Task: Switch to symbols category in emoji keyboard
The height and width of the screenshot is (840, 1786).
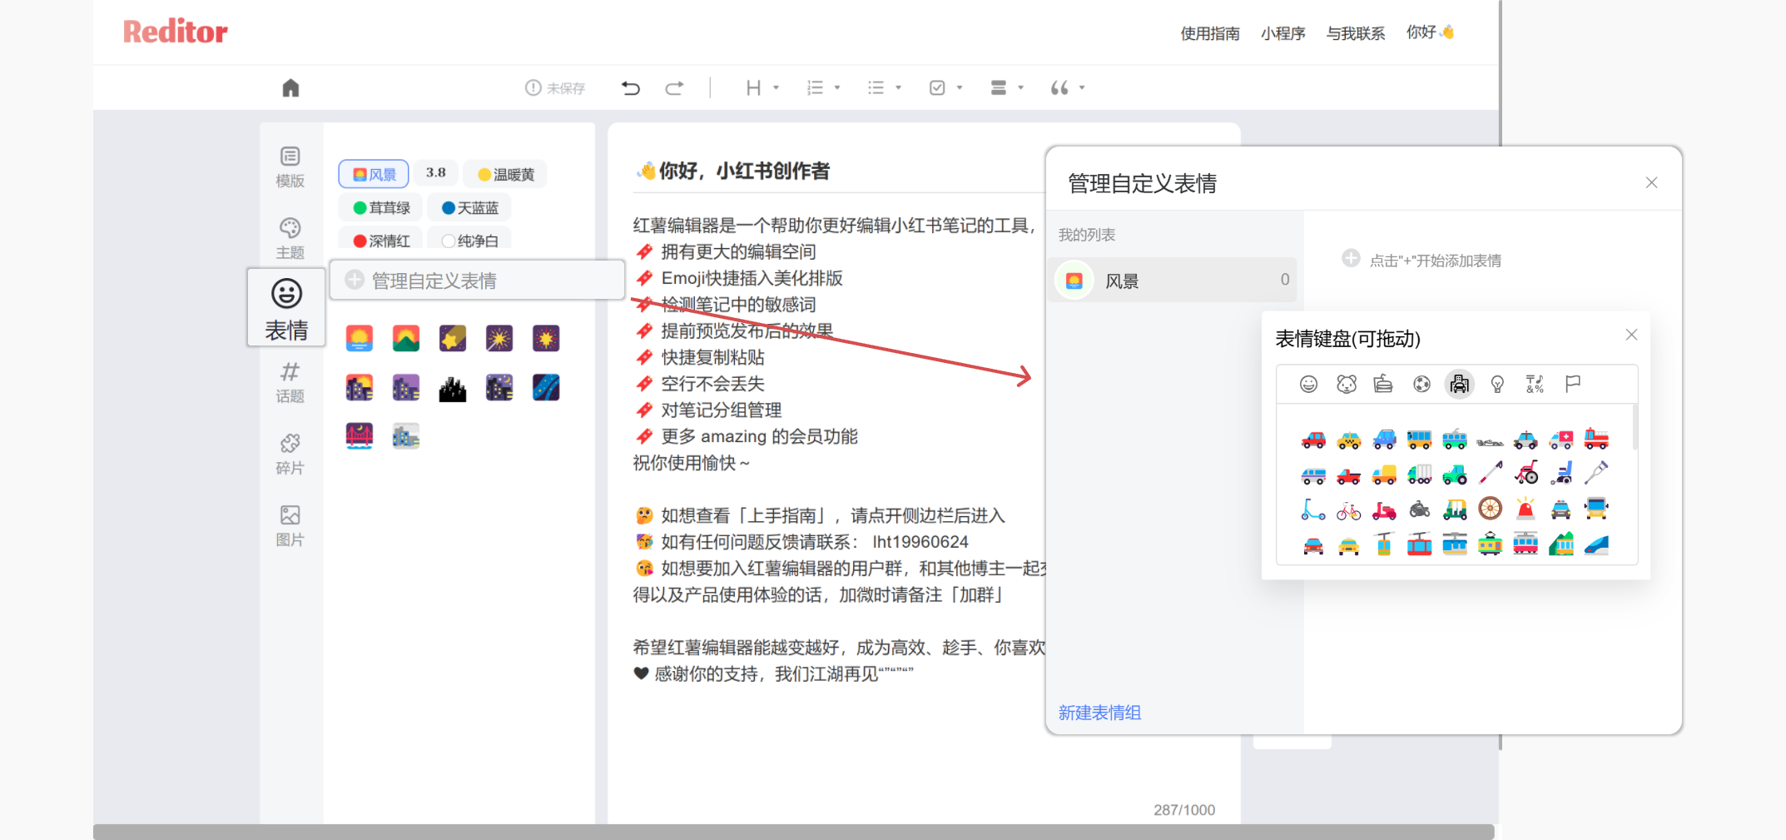Action: coord(1535,384)
